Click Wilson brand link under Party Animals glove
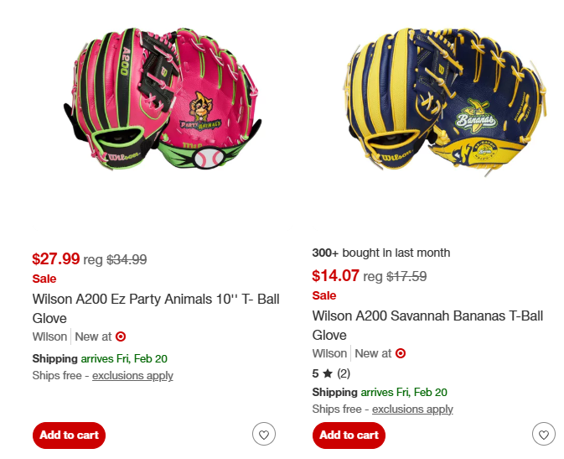The height and width of the screenshot is (459, 564). 49,336
